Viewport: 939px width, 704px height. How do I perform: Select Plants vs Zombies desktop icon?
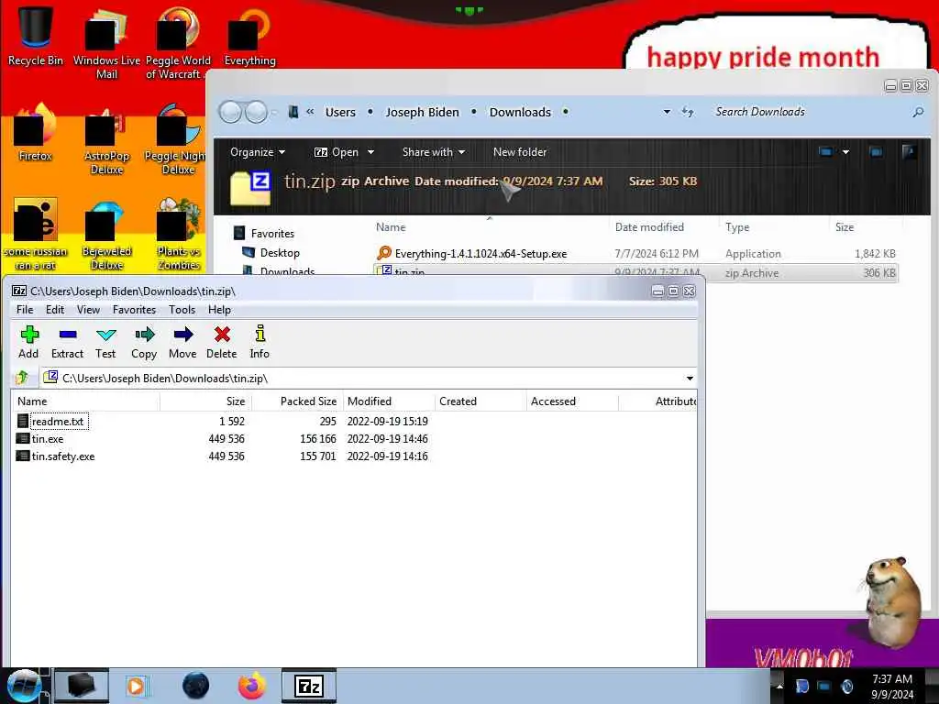(x=179, y=235)
